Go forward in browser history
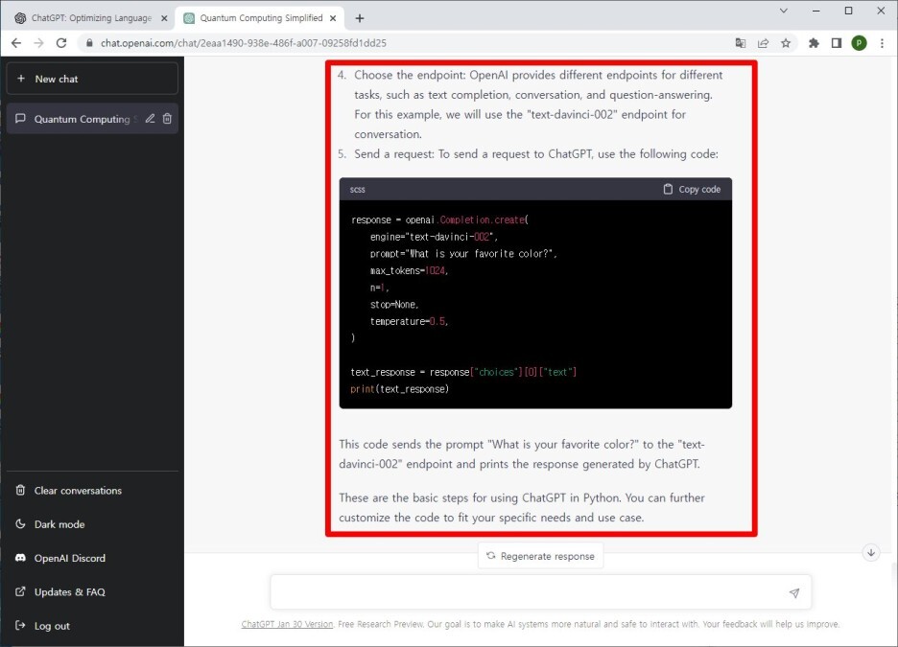 [x=38, y=43]
